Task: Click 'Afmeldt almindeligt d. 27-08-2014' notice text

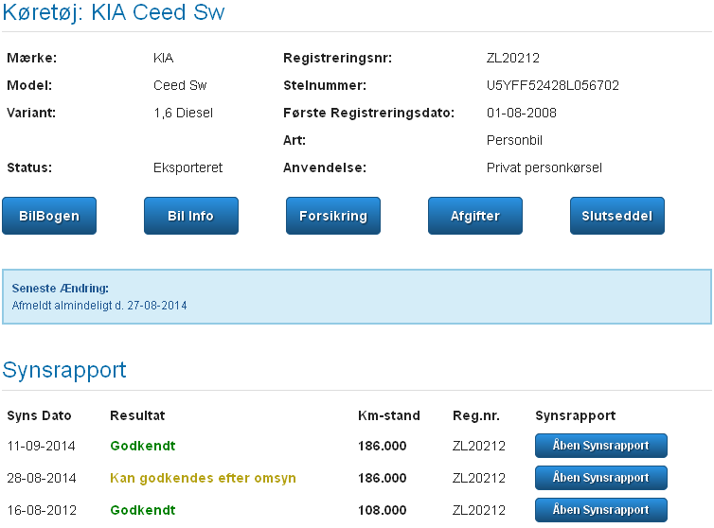Action: point(99,306)
